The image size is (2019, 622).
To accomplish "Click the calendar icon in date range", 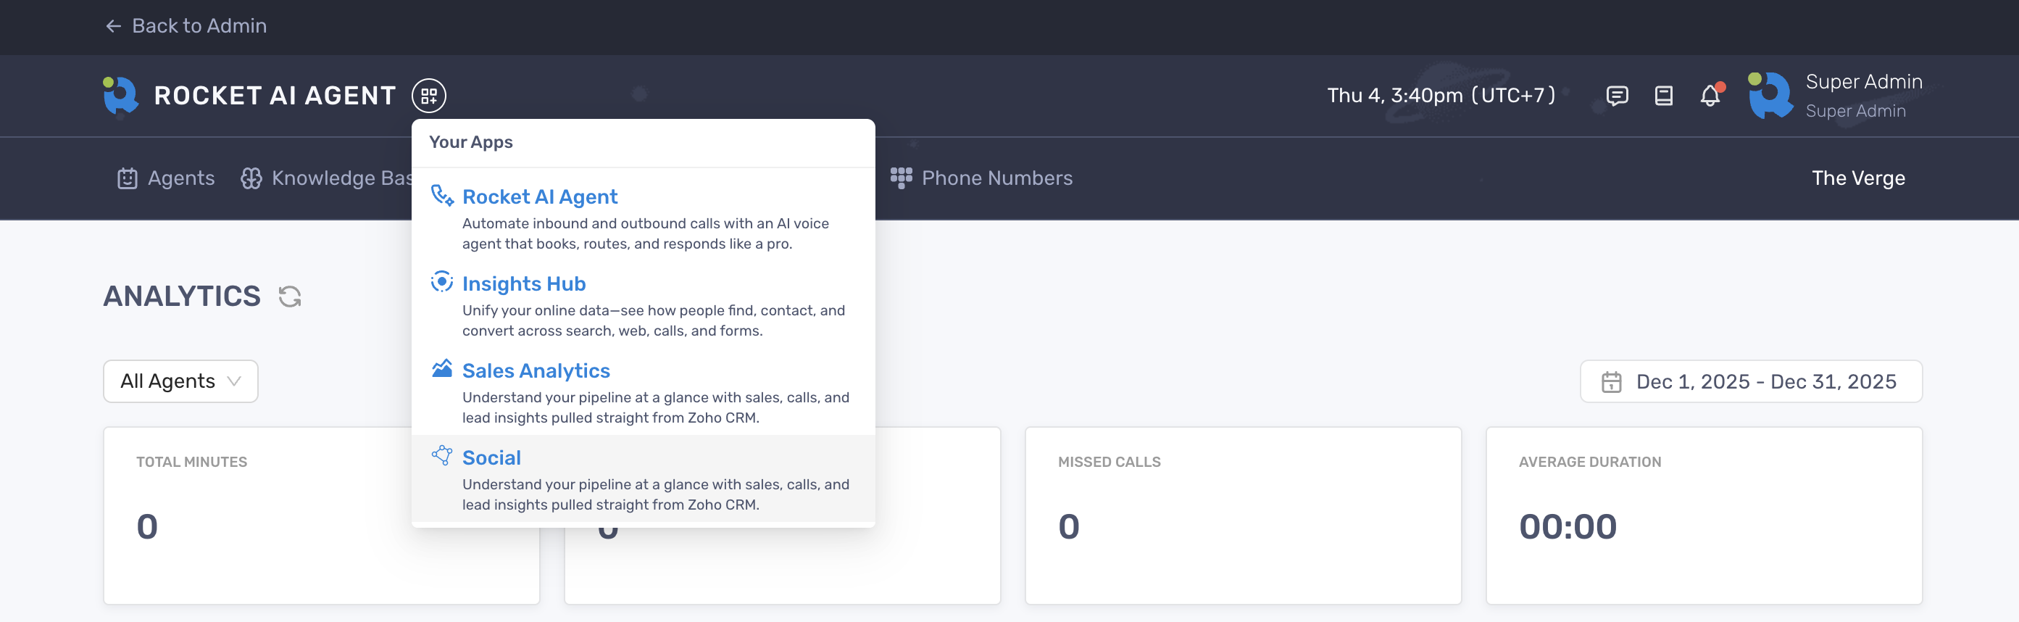I will click(x=1612, y=382).
